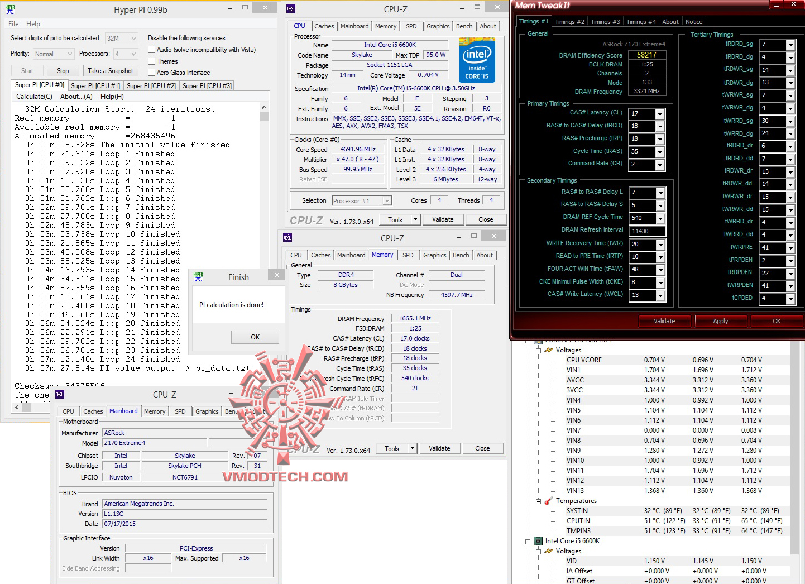
Task: Click the OK button in Mem TweakIt
Action: point(777,321)
